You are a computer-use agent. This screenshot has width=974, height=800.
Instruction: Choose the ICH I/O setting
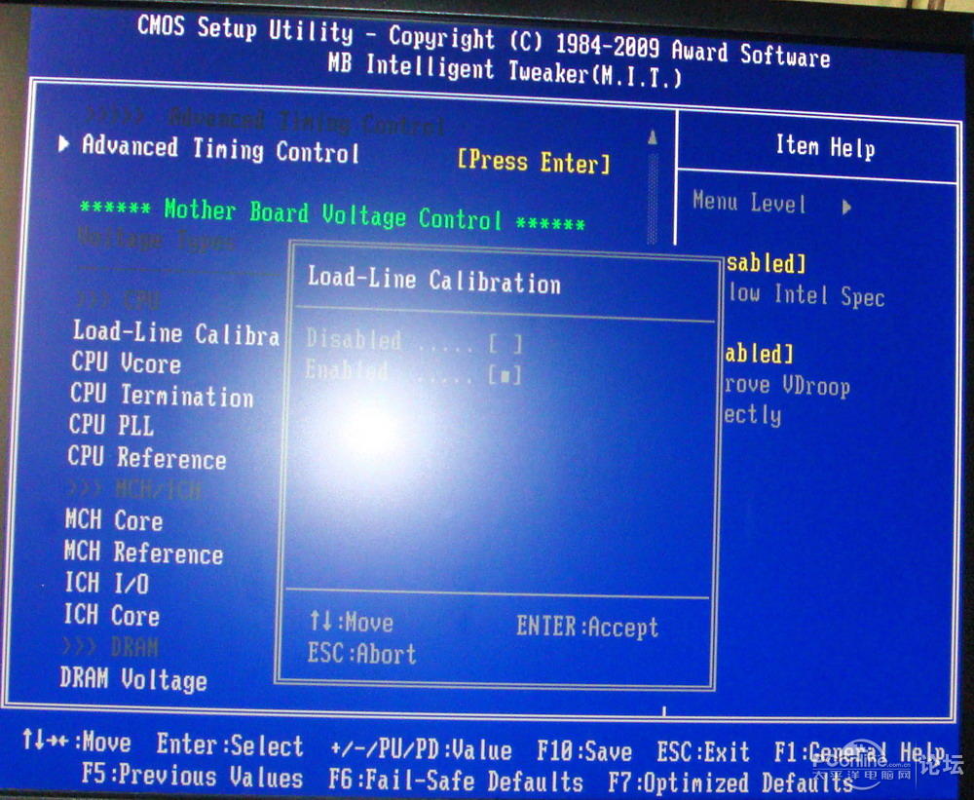[x=107, y=584]
